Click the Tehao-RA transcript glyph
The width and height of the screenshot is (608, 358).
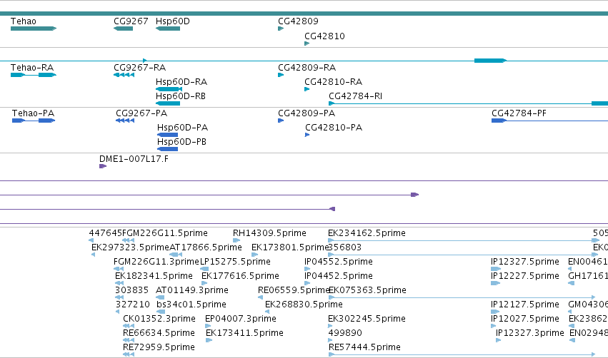(x=34, y=75)
